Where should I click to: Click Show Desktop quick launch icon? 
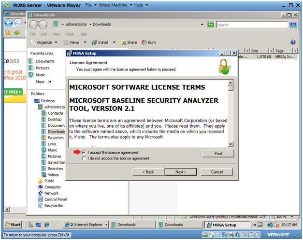tap(38, 225)
